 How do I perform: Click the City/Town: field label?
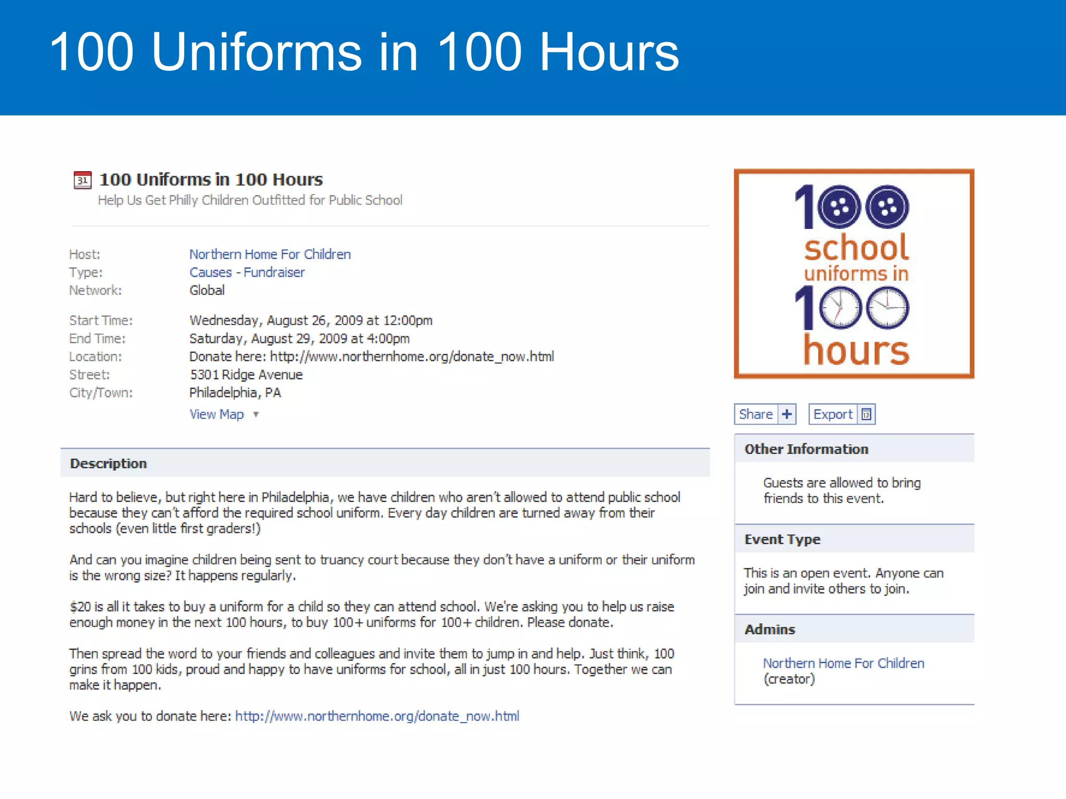tap(101, 393)
